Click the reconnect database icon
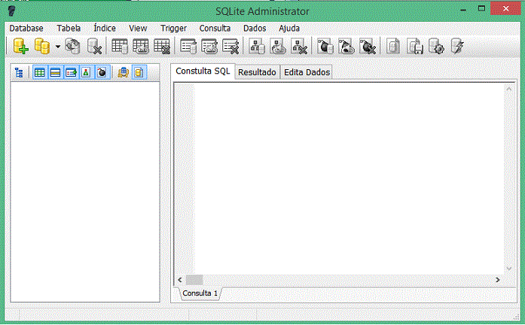The height and width of the screenshot is (325, 525). tap(72, 46)
